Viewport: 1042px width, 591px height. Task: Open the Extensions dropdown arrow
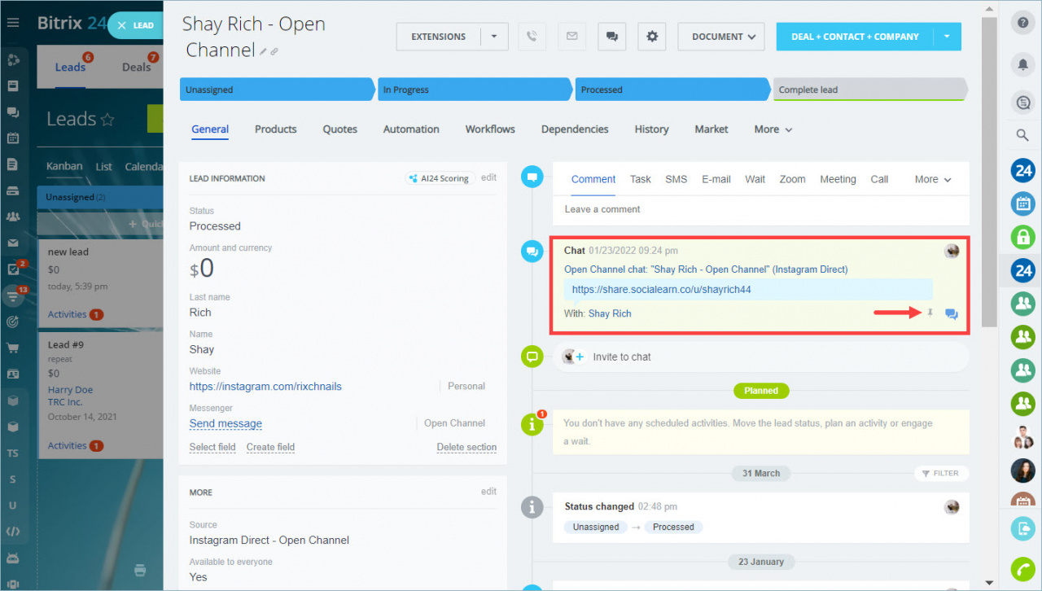[494, 37]
